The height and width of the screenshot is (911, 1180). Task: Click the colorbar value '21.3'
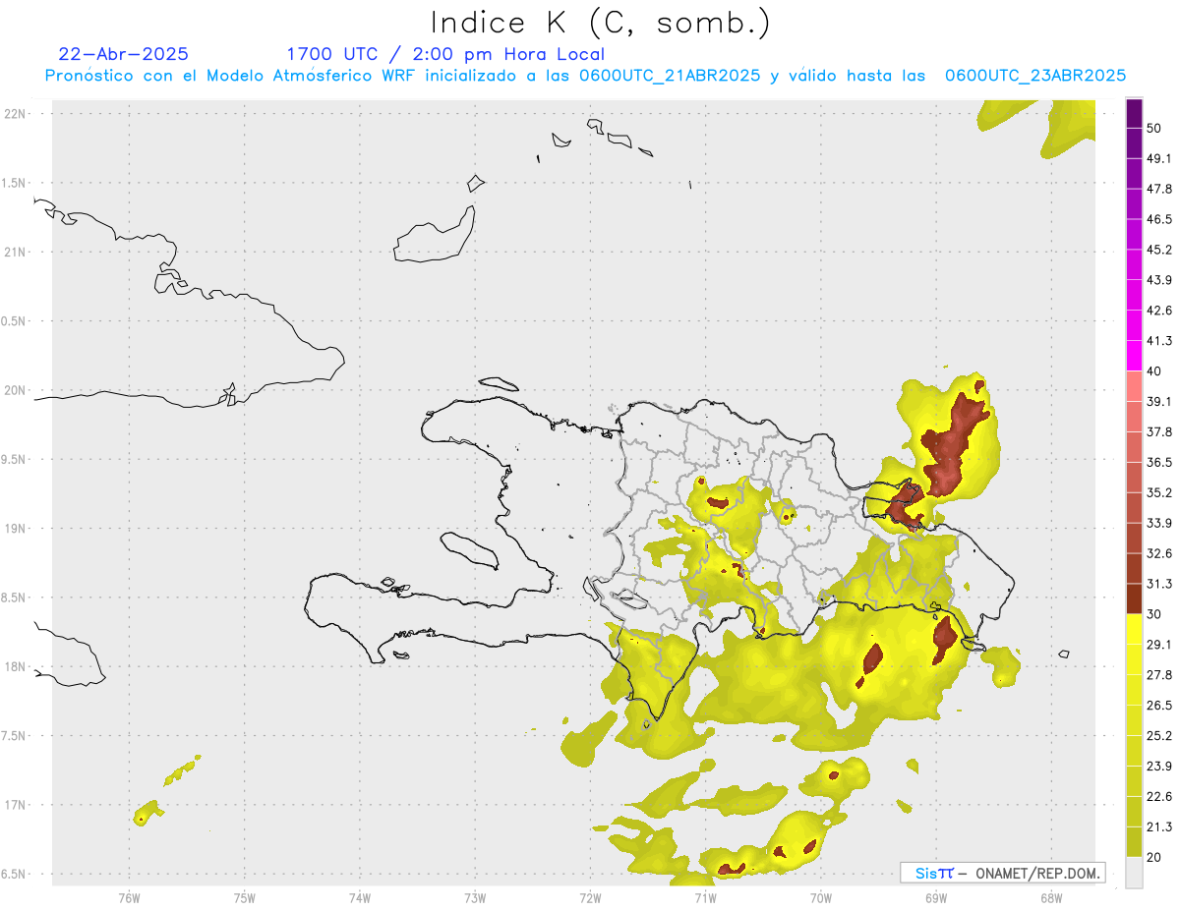tap(1159, 827)
